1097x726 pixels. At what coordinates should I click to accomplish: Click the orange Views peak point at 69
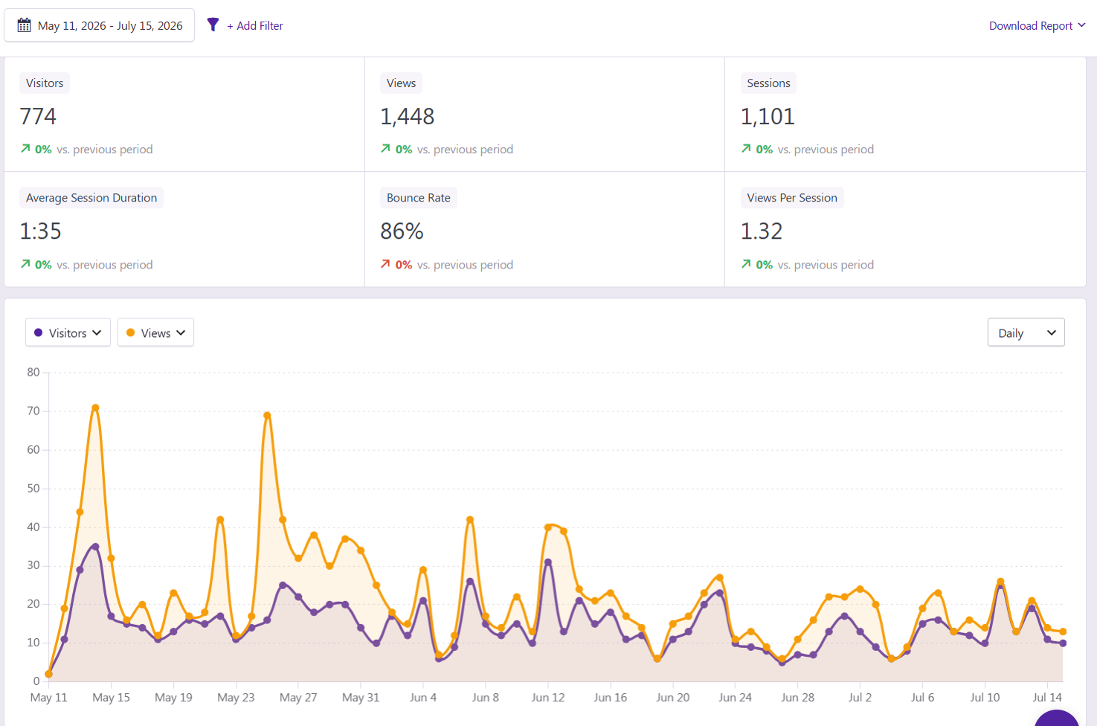[x=267, y=415]
